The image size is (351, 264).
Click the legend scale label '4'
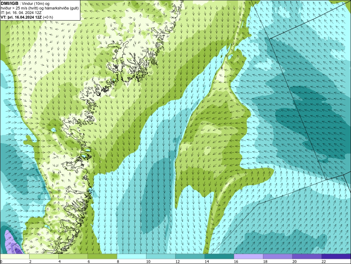[x=60, y=262]
